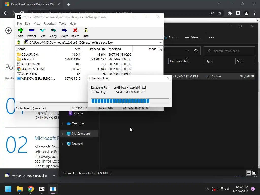Toggle Chrome side panel
The image size is (260, 195).
pyautogui.click(x=238, y=13)
